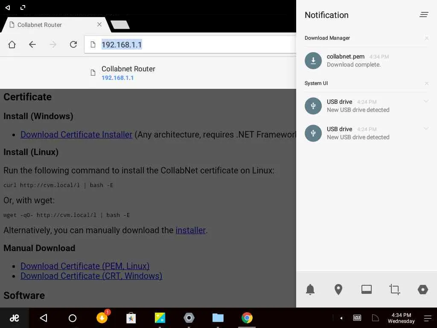Viewport: 437px width, 328px height.
Task: Navigate back in the browser
Action: click(32, 44)
